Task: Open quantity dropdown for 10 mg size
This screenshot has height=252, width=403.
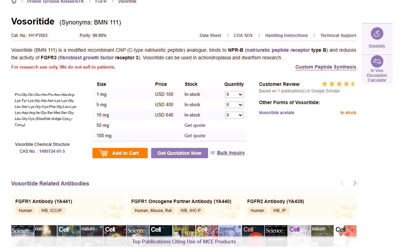Action: point(234,115)
